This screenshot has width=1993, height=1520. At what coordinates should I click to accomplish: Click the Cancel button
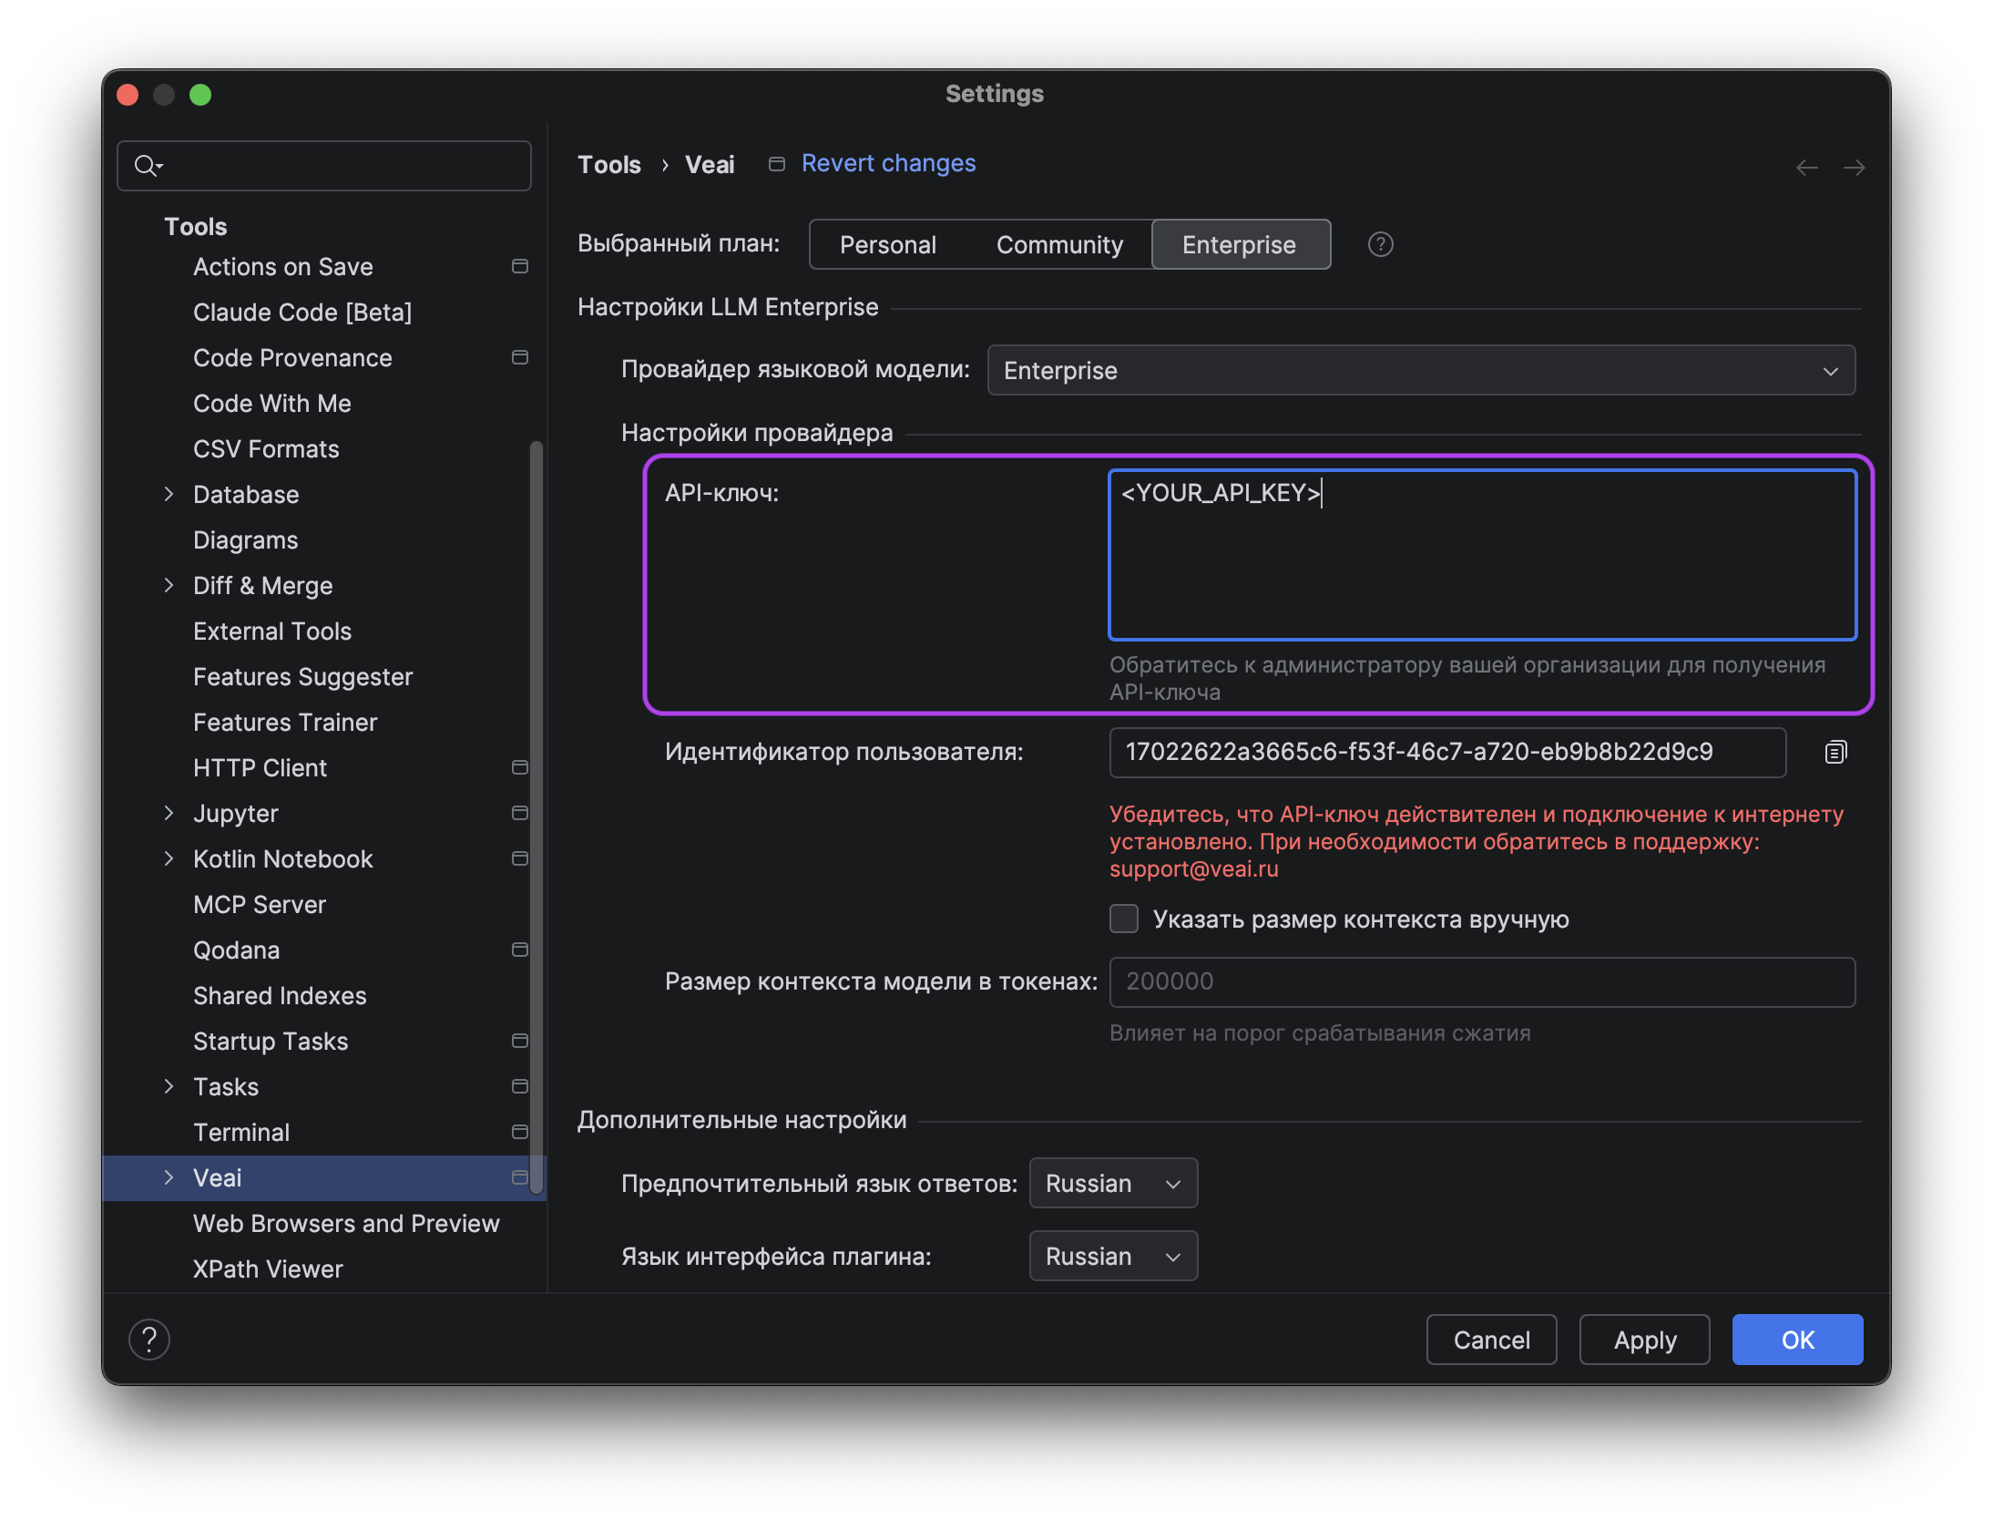pos(1491,1340)
